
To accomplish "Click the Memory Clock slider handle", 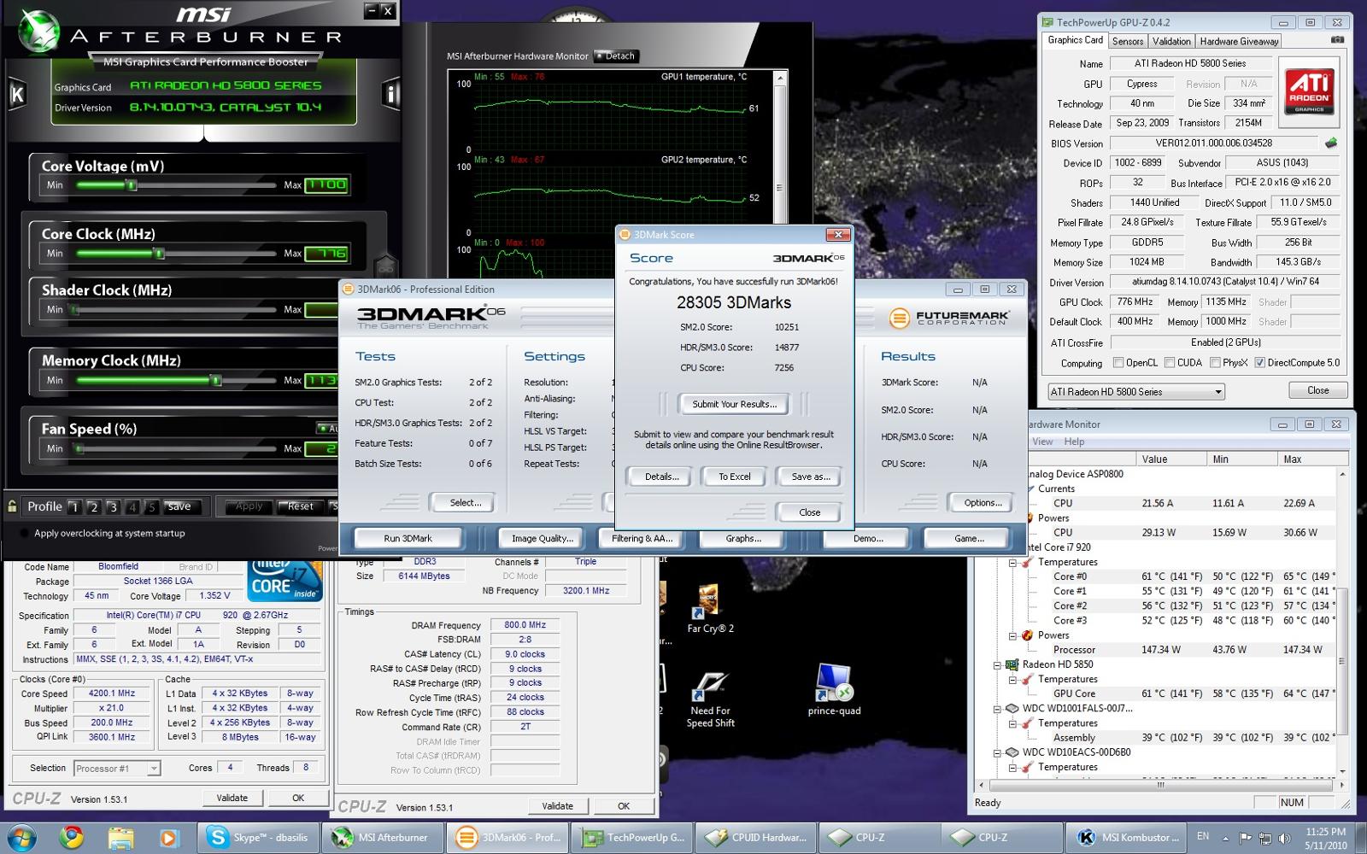I will pyautogui.click(x=215, y=380).
